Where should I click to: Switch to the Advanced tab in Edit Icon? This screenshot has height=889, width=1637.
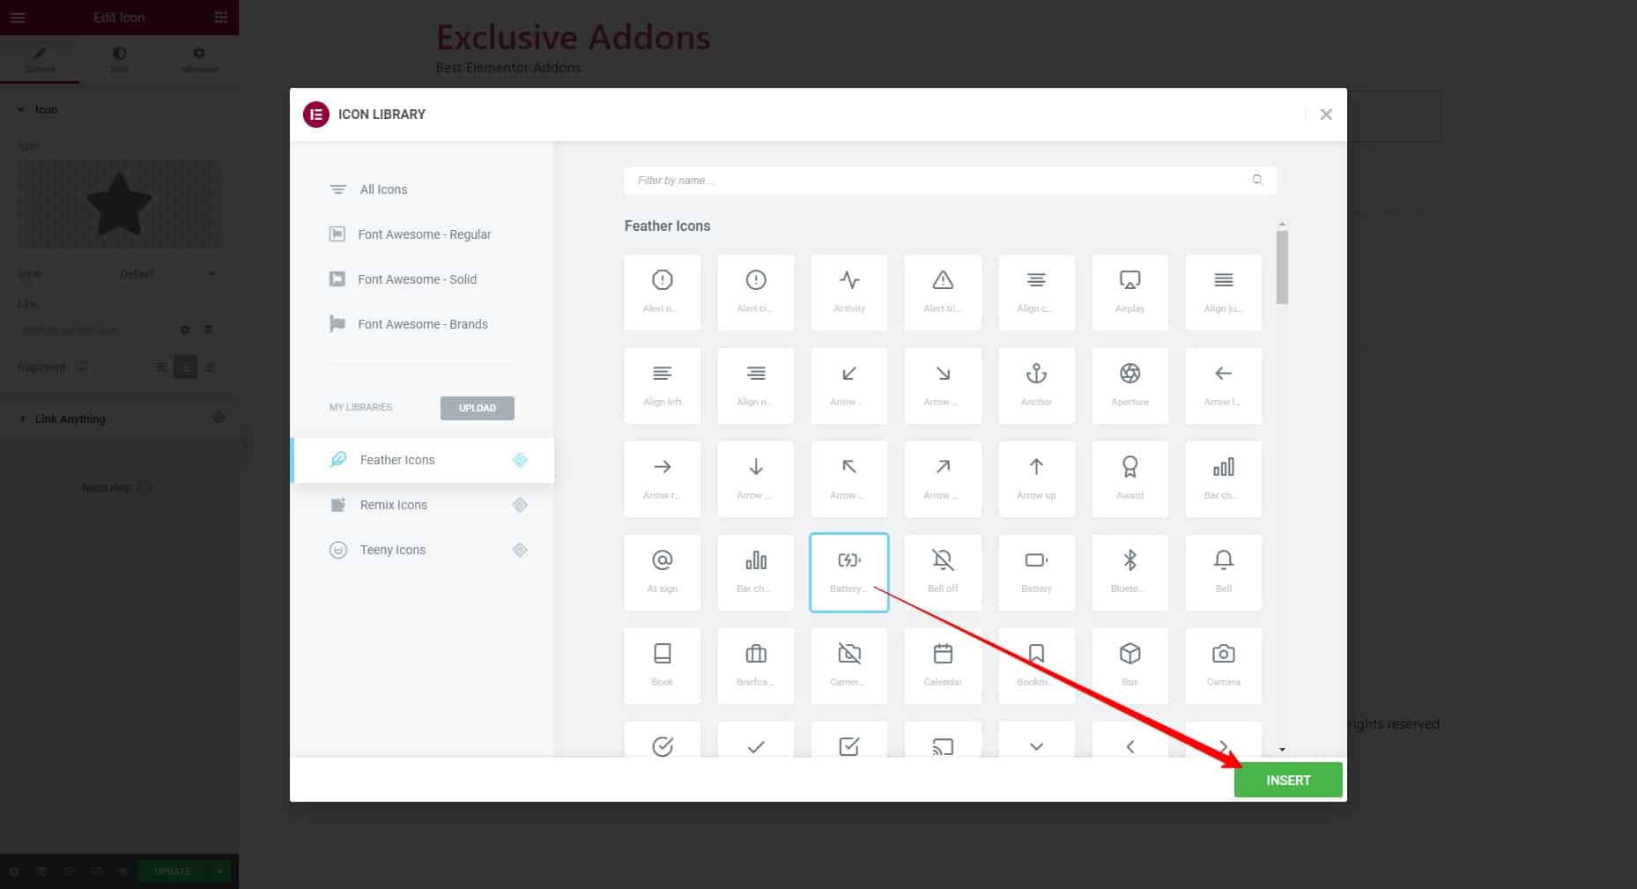(x=199, y=60)
